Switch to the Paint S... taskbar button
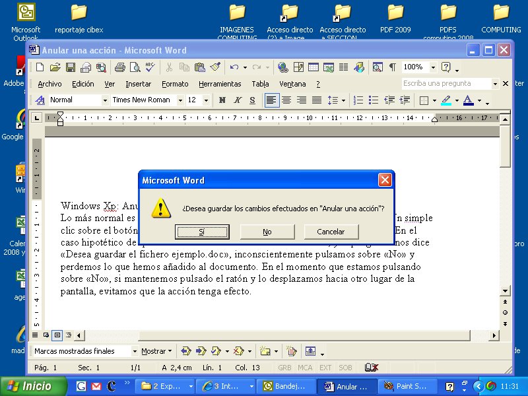Viewport: 528px width, 396px height. tap(407, 386)
